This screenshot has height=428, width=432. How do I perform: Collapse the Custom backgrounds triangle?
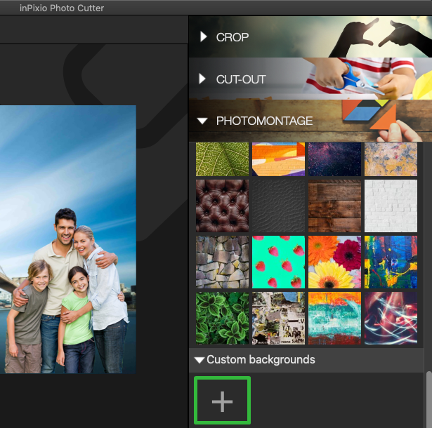[x=199, y=360]
